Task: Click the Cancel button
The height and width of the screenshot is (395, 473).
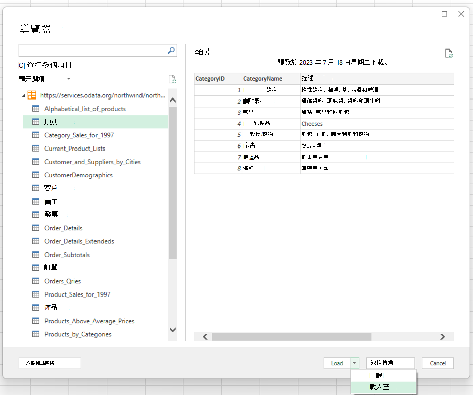Action: coord(438,363)
